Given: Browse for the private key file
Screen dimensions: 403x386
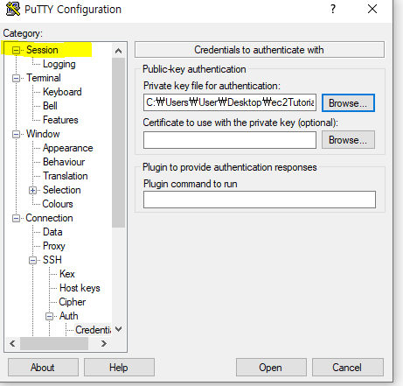Looking at the screenshot, I should click(x=348, y=102).
